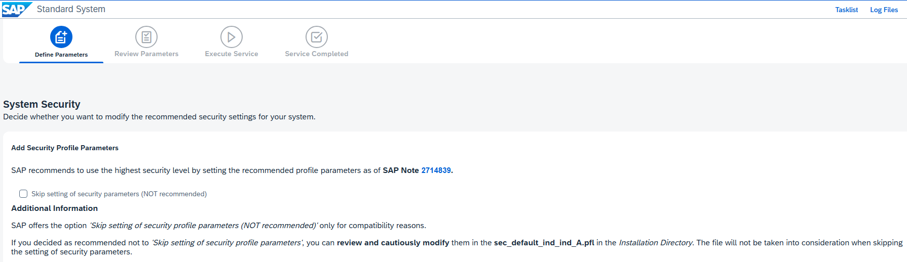Switch to the Define Parameters tab label
This screenshot has height=262, width=907.
[x=61, y=55]
